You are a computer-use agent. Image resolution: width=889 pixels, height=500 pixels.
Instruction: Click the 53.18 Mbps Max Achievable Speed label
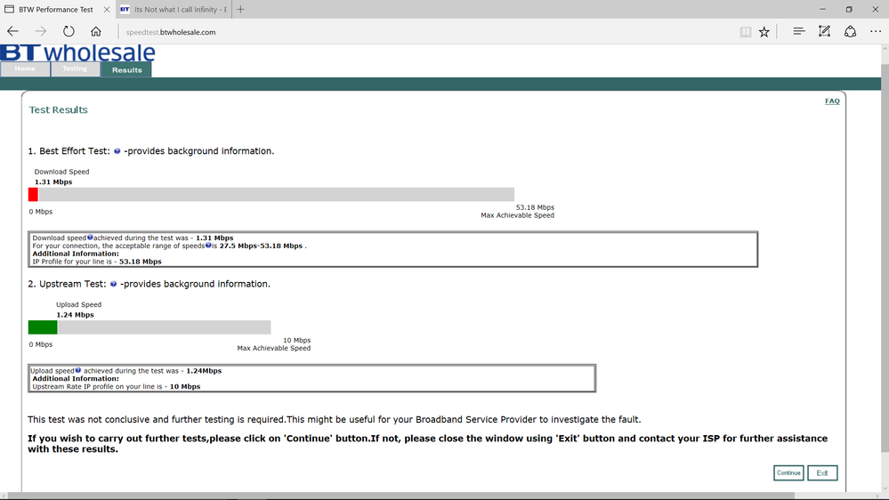(x=517, y=212)
